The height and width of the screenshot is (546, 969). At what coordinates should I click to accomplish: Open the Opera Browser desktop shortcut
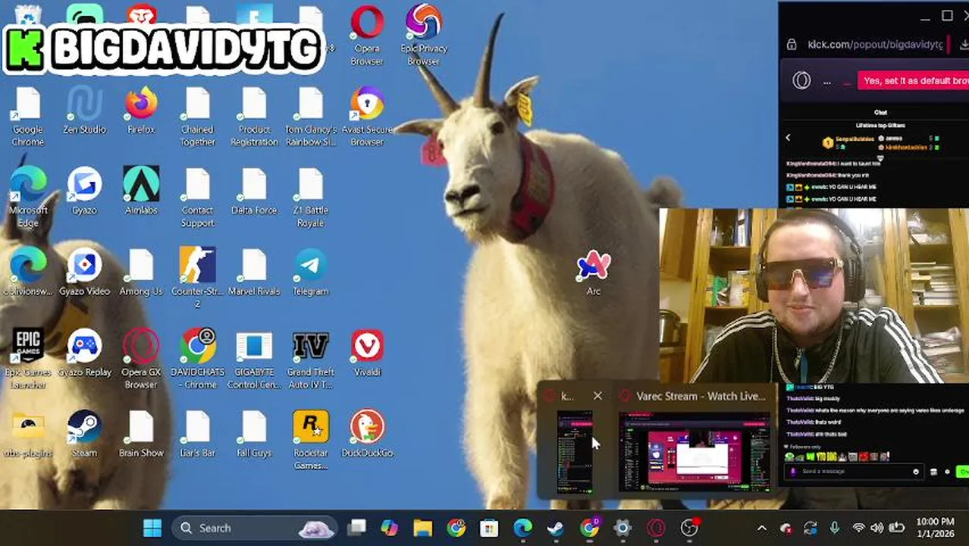367,35
